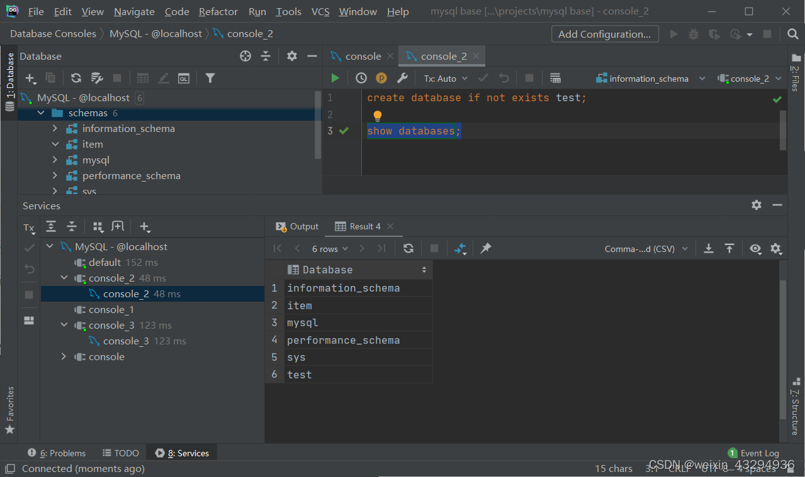
Task: Open the Comma-separated CSV format dropdown
Action: 646,249
